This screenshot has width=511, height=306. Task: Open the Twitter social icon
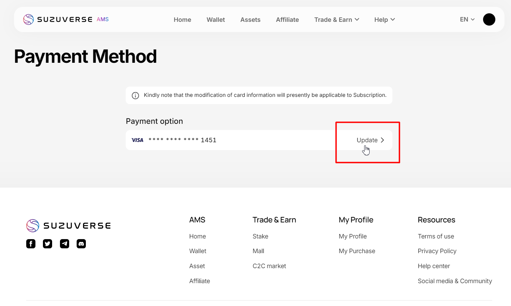pyautogui.click(x=48, y=244)
